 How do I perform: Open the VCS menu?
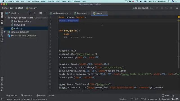click(69, 1)
